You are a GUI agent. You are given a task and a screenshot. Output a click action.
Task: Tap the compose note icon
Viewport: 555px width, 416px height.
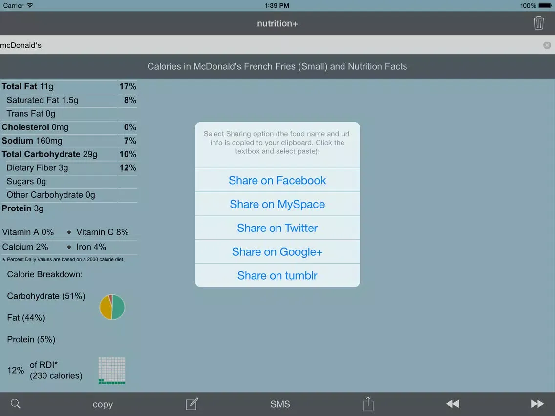[192, 404]
